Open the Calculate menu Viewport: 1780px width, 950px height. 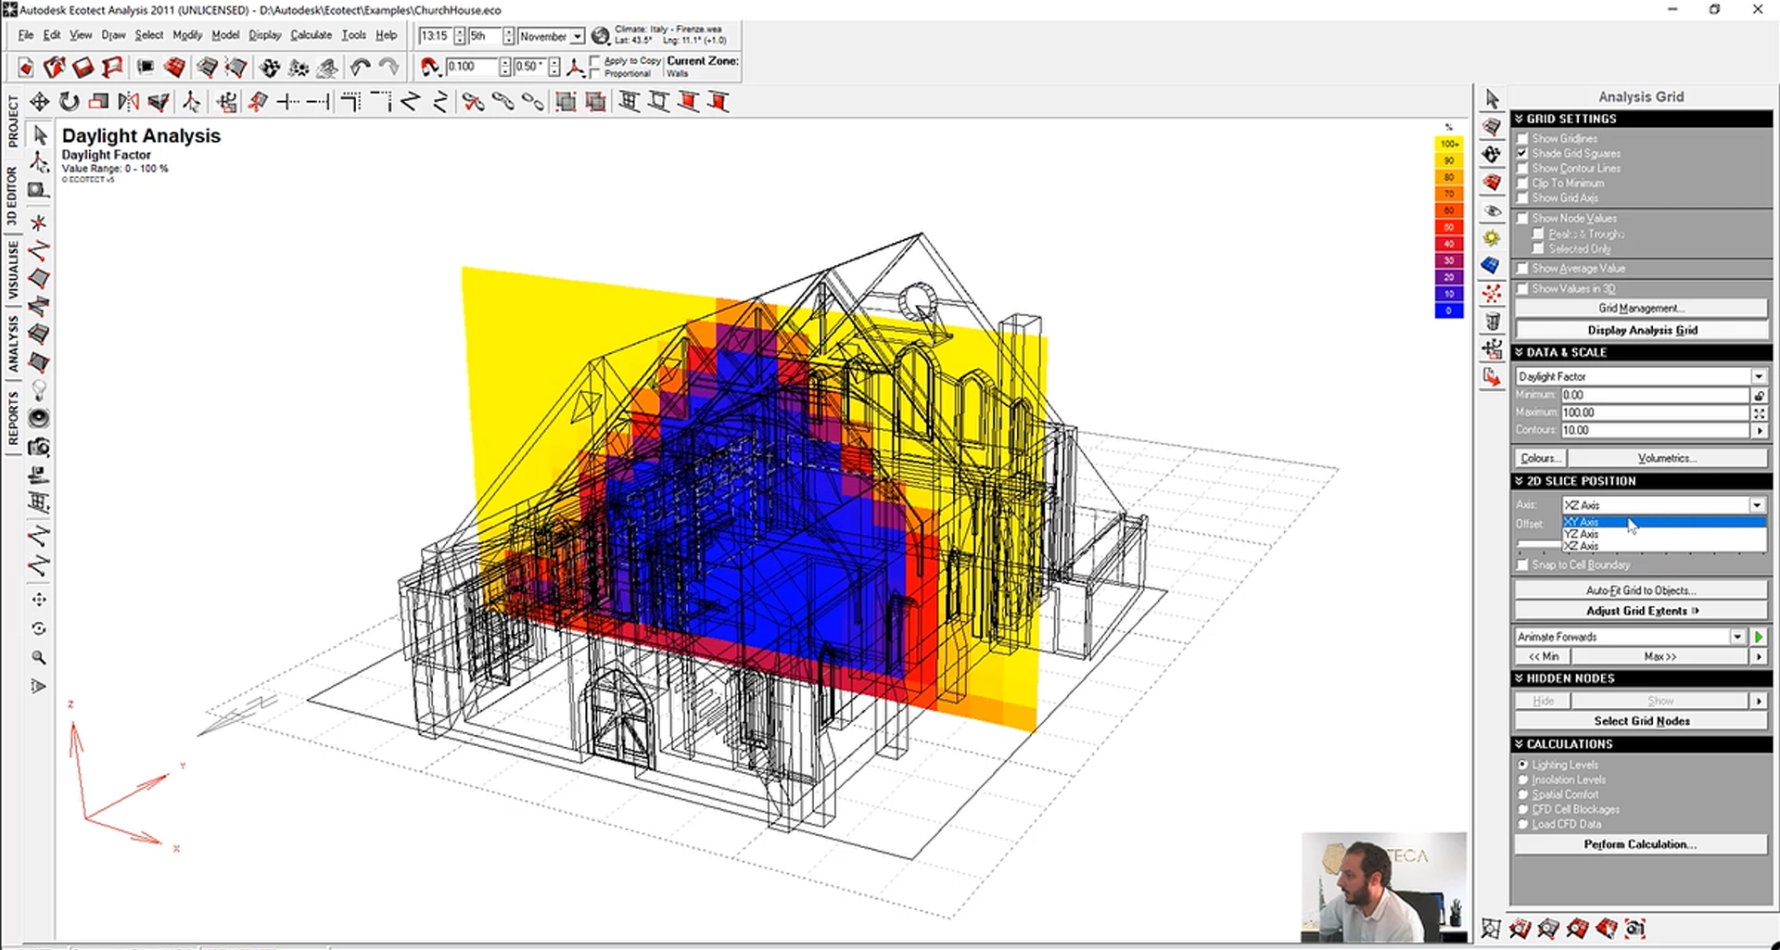tap(311, 35)
